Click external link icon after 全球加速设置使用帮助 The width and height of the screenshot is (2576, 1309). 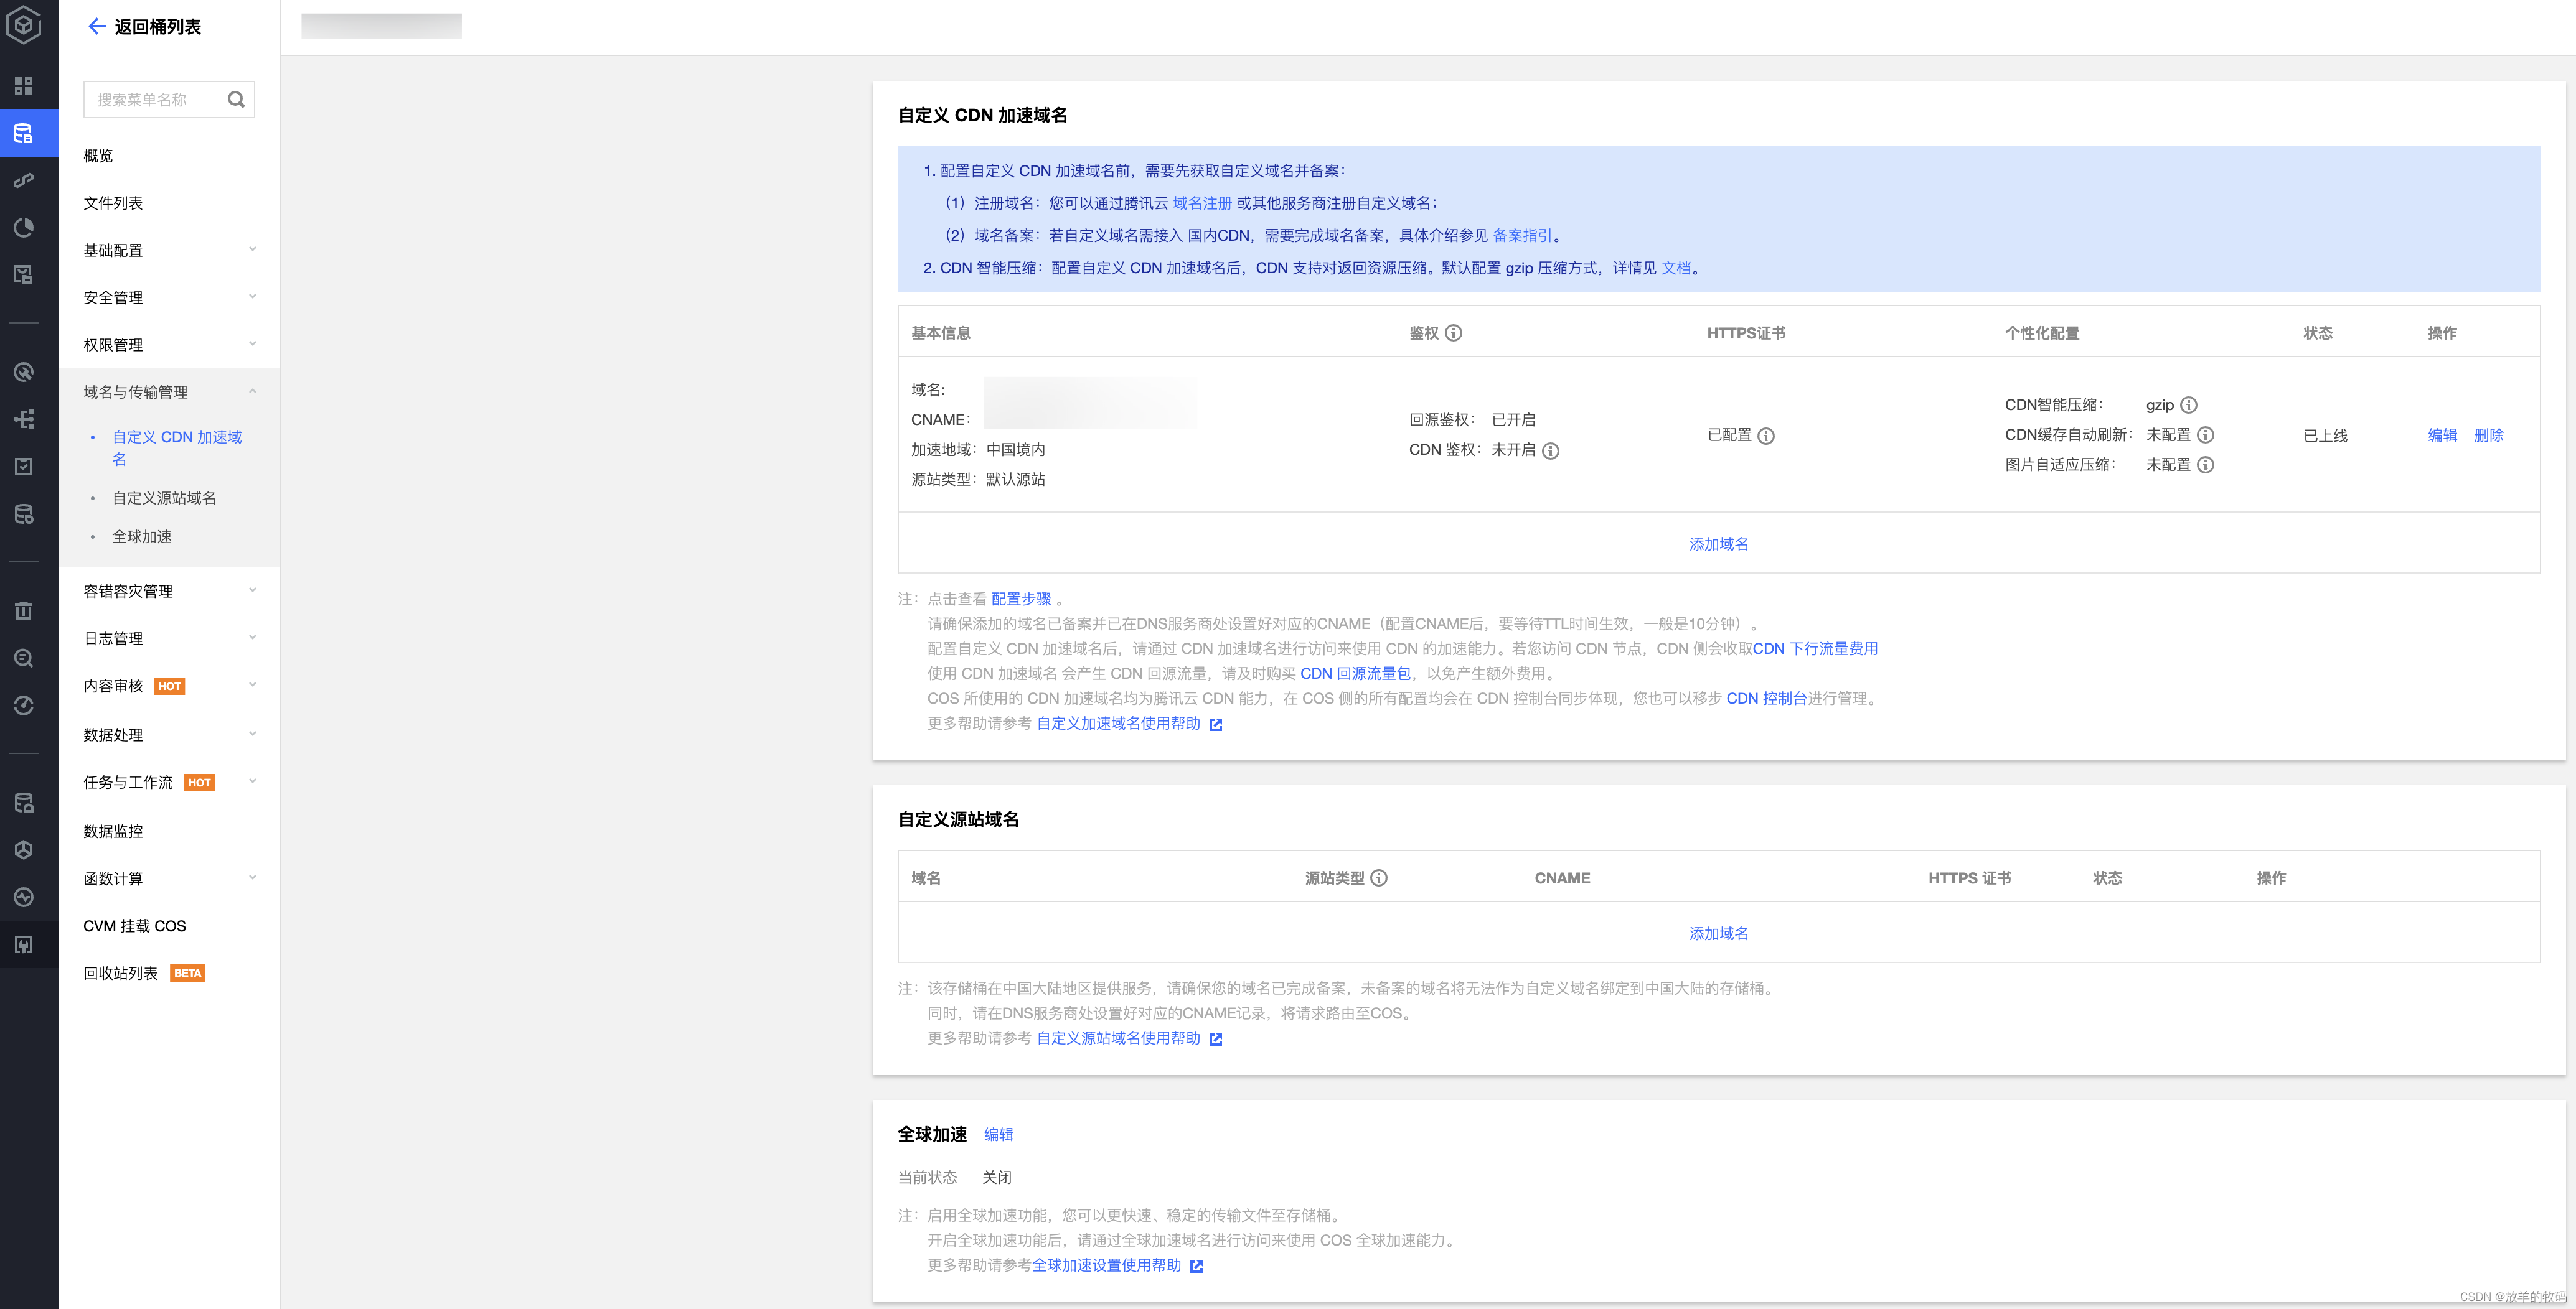point(1196,1266)
